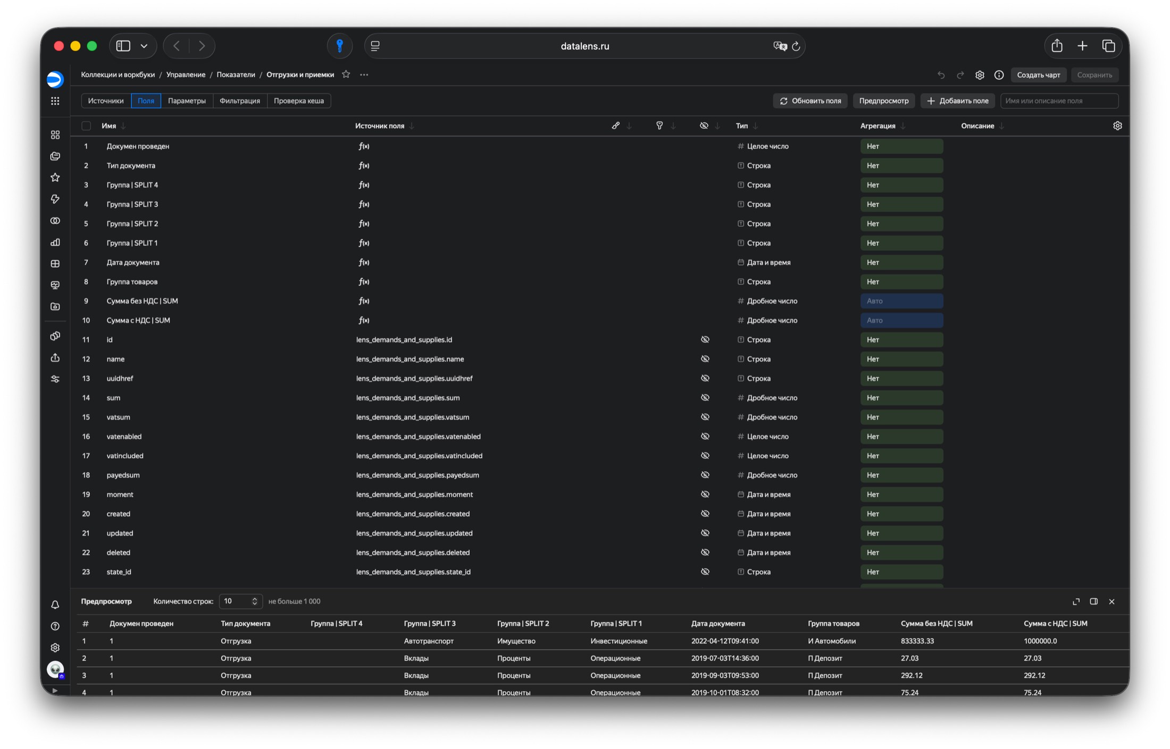1170x749 pixels.
Task: Close the preview panel
Action: click(x=1112, y=601)
